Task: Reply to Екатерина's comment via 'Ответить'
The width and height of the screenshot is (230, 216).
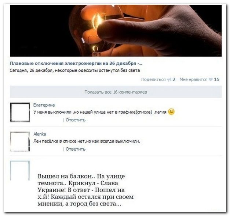Action: click(76, 120)
